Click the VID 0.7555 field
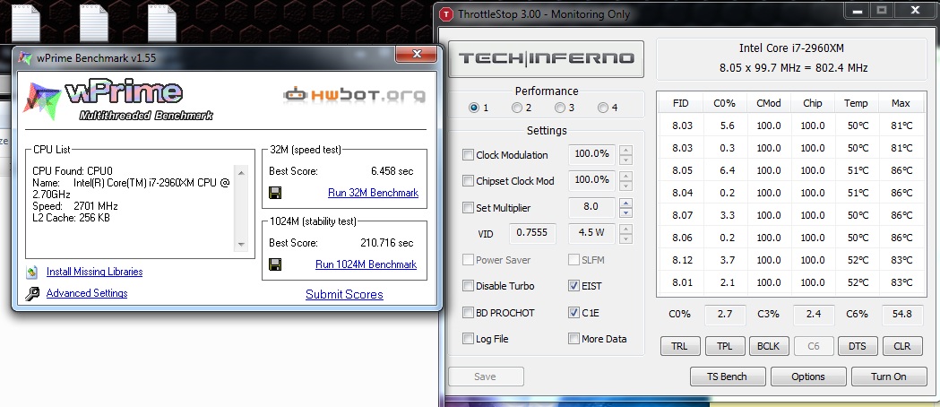This screenshot has width=940, height=407. point(532,233)
